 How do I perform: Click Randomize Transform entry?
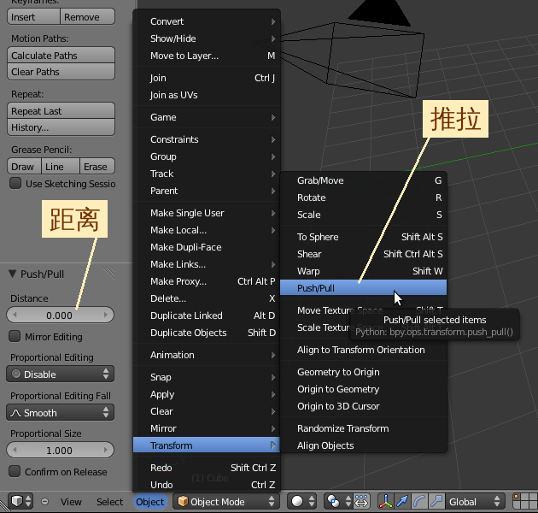tap(363, 428)
